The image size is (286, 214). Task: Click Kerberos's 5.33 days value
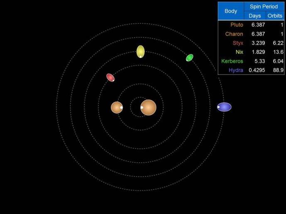(260, 61)
